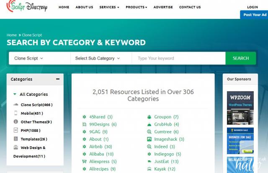Screen dimensions: 268x173
Task: Open the Imageshack (3) listing link
Action: (x=169, y=139)
